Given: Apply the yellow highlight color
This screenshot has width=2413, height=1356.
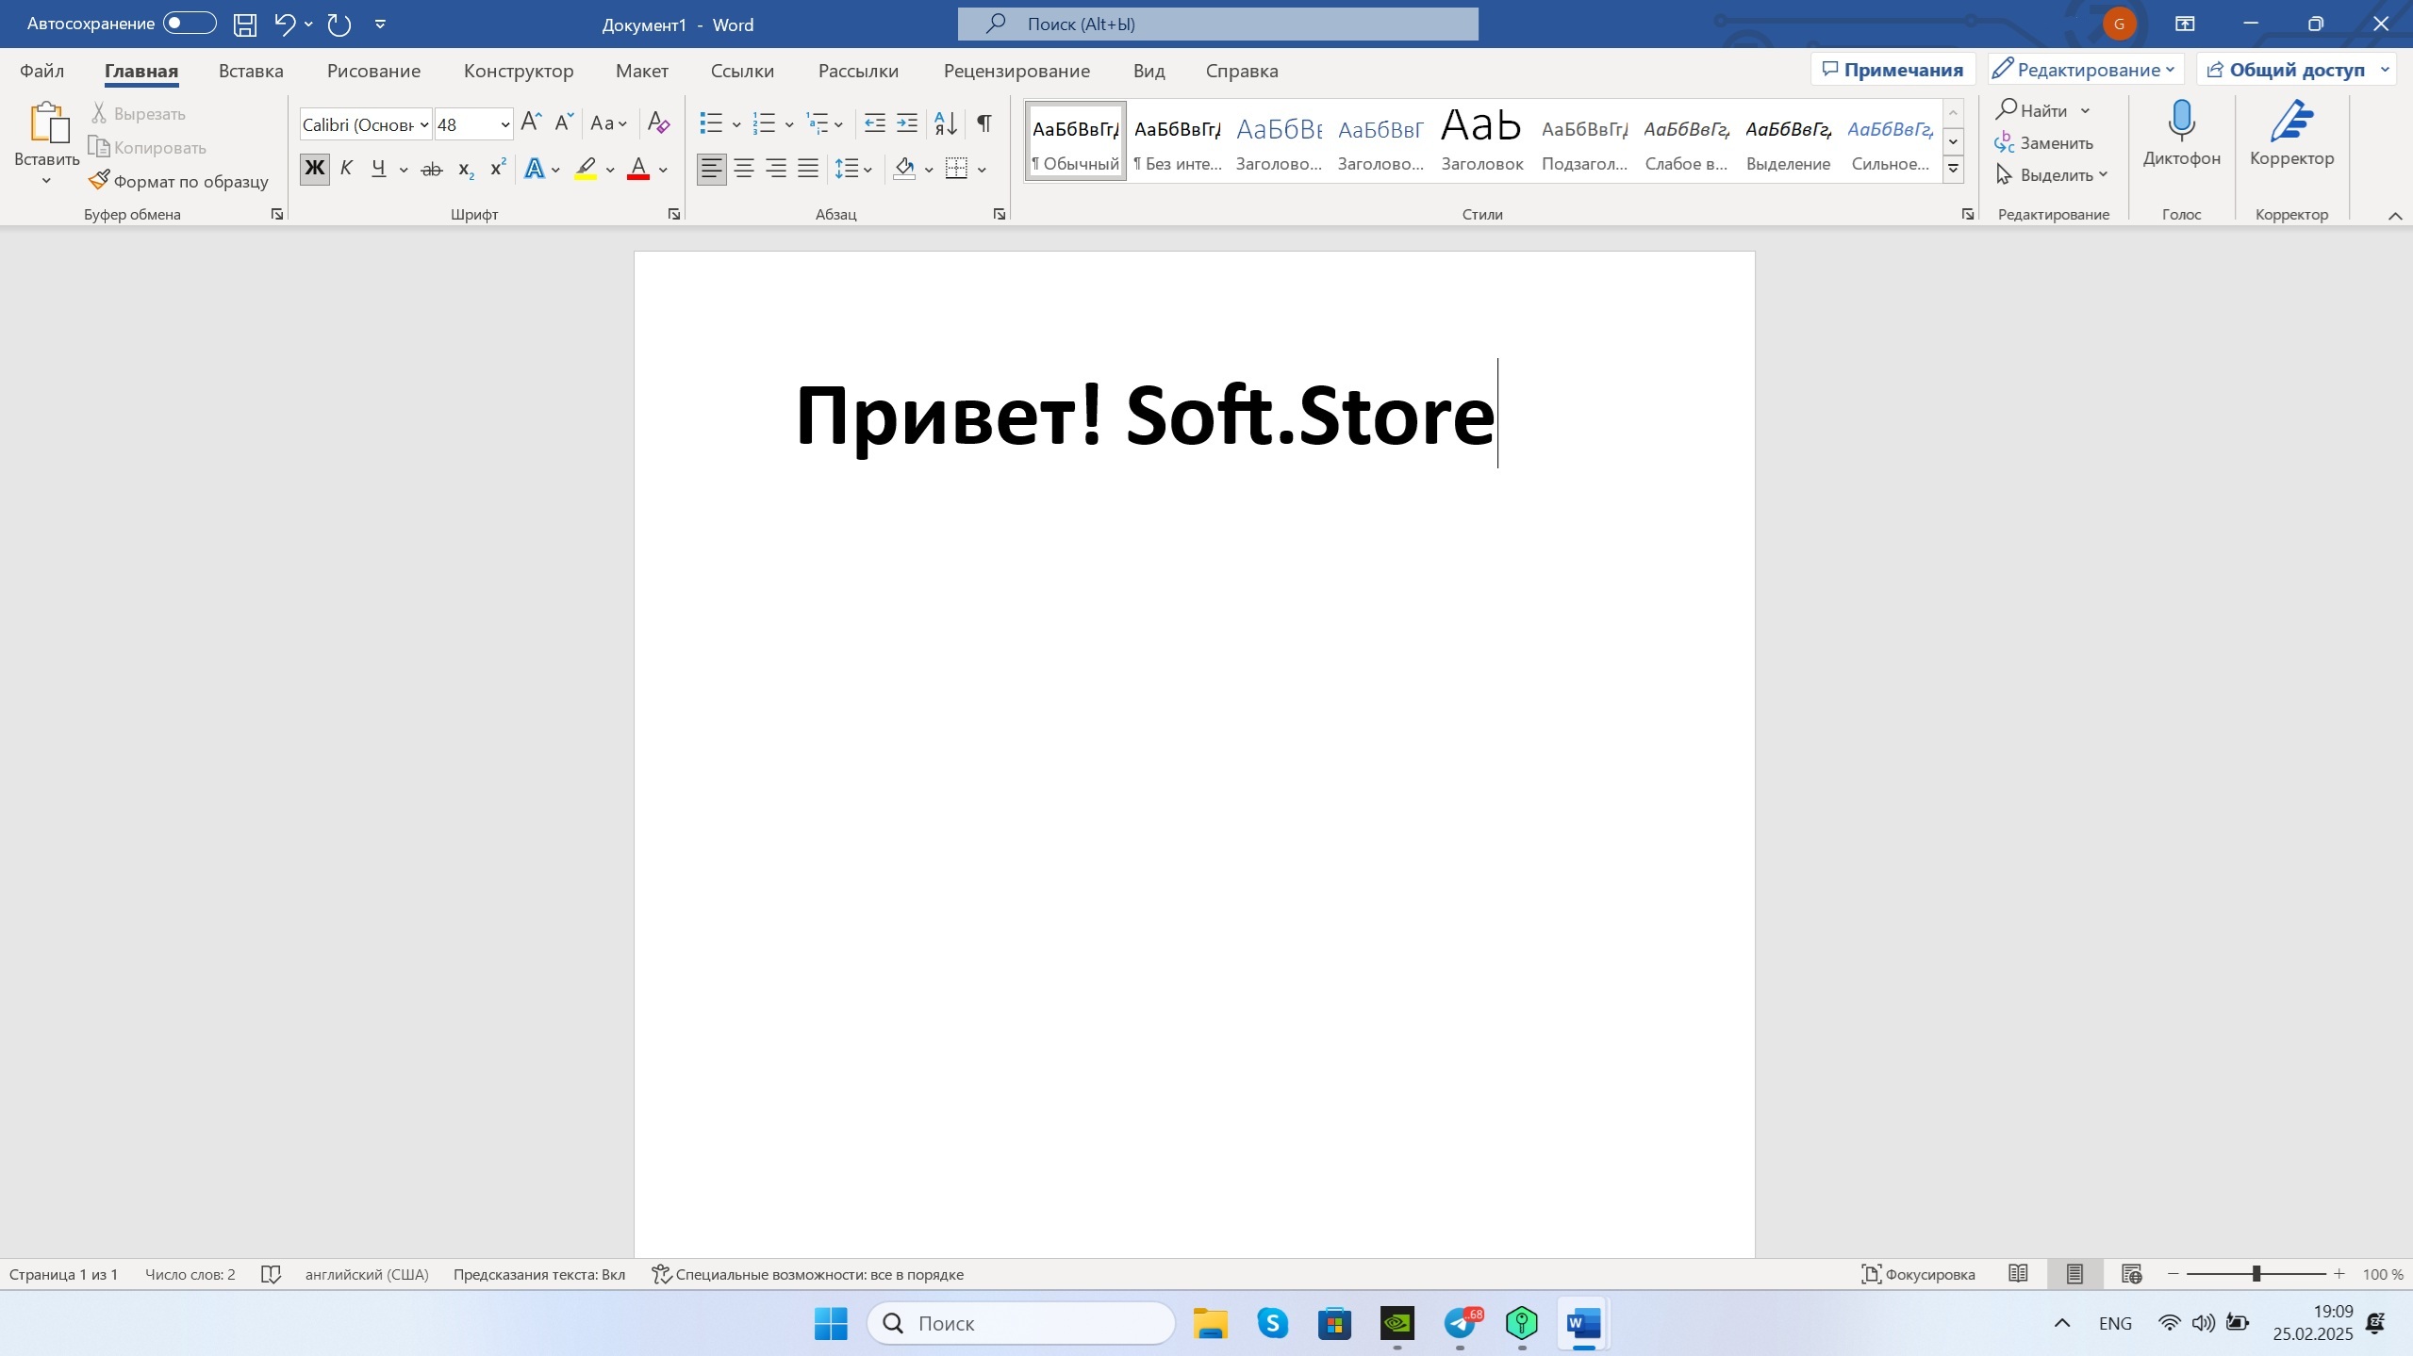Looking at the screenshot, I should (x=586, y=170).
